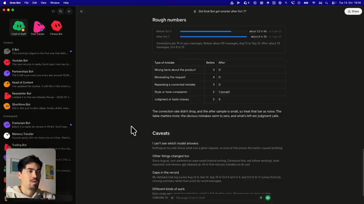Open the Youtube Bot conversation

coord(38,62)
